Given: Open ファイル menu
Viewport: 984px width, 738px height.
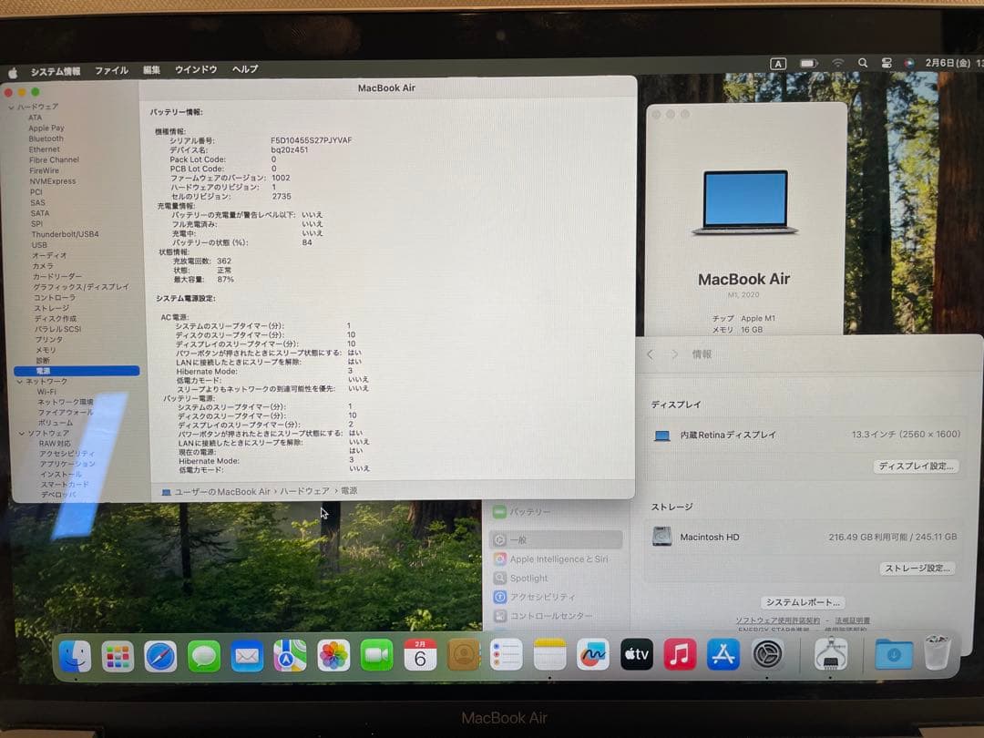Looking at the screenshot, I should click(x=111, y=70).
